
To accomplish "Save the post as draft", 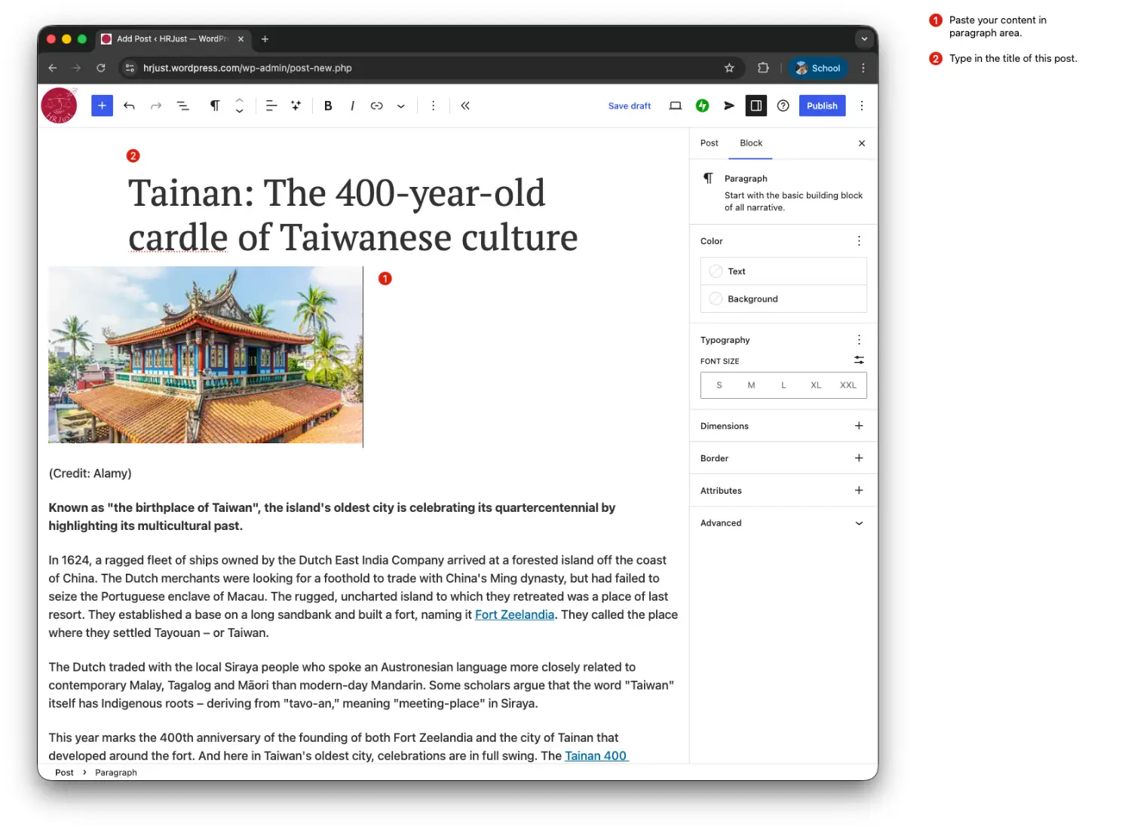I will click(630, 106).
